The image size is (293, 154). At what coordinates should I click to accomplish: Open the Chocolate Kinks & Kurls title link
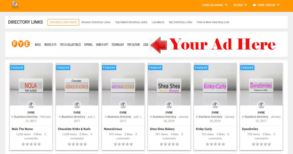(x=74, y=129)
